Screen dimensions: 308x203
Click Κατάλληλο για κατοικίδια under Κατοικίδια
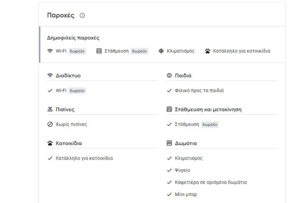tap(84, 158)
